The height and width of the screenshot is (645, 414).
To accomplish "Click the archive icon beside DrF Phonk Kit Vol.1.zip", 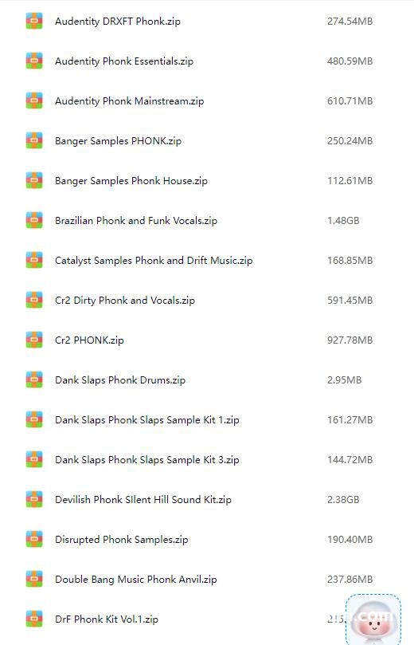I will (x=34, y=619).
